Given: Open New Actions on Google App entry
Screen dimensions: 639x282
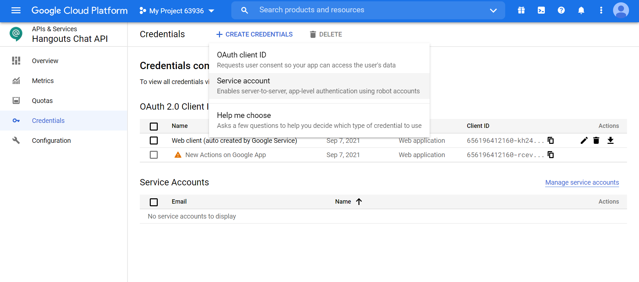Looking at the screenshot, I should (x=226, y=155).
